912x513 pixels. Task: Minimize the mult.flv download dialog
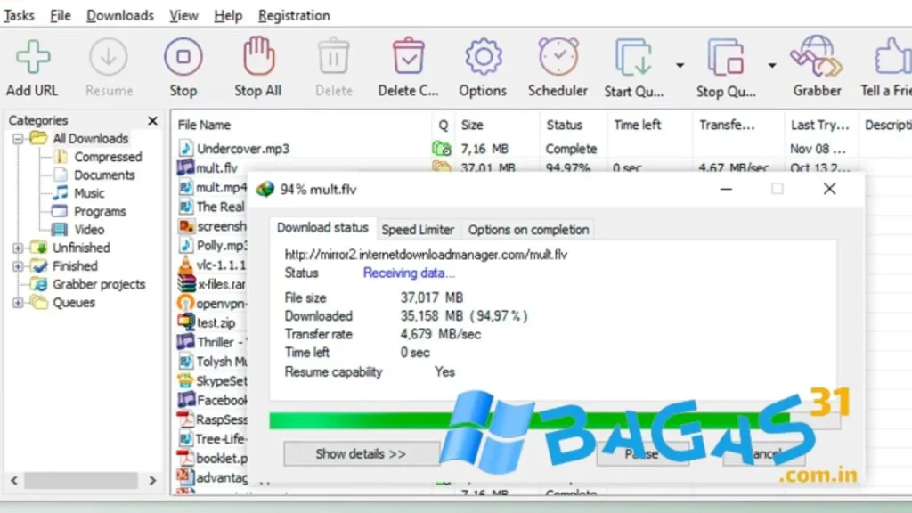click(726, 189)
